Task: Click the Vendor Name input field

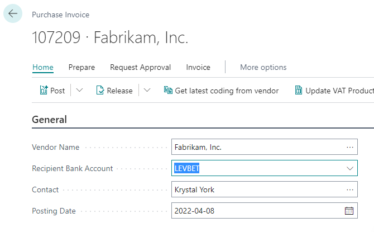Action: [x=265, y=147]
